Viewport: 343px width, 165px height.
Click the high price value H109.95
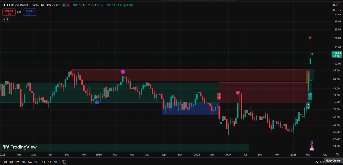88,5
